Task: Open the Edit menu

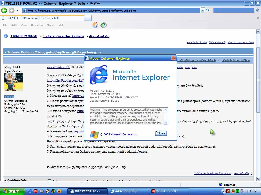Action: [14, 25]
